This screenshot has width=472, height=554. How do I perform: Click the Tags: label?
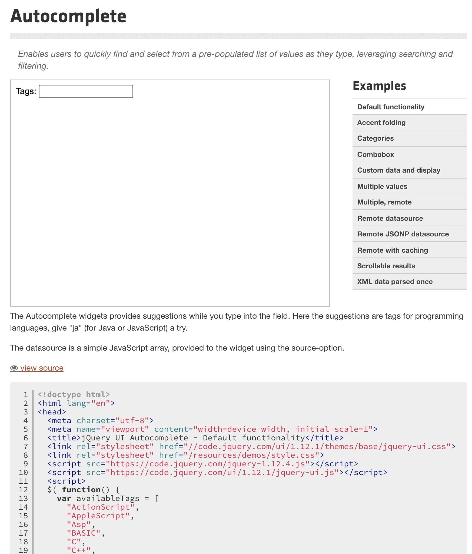26,91
